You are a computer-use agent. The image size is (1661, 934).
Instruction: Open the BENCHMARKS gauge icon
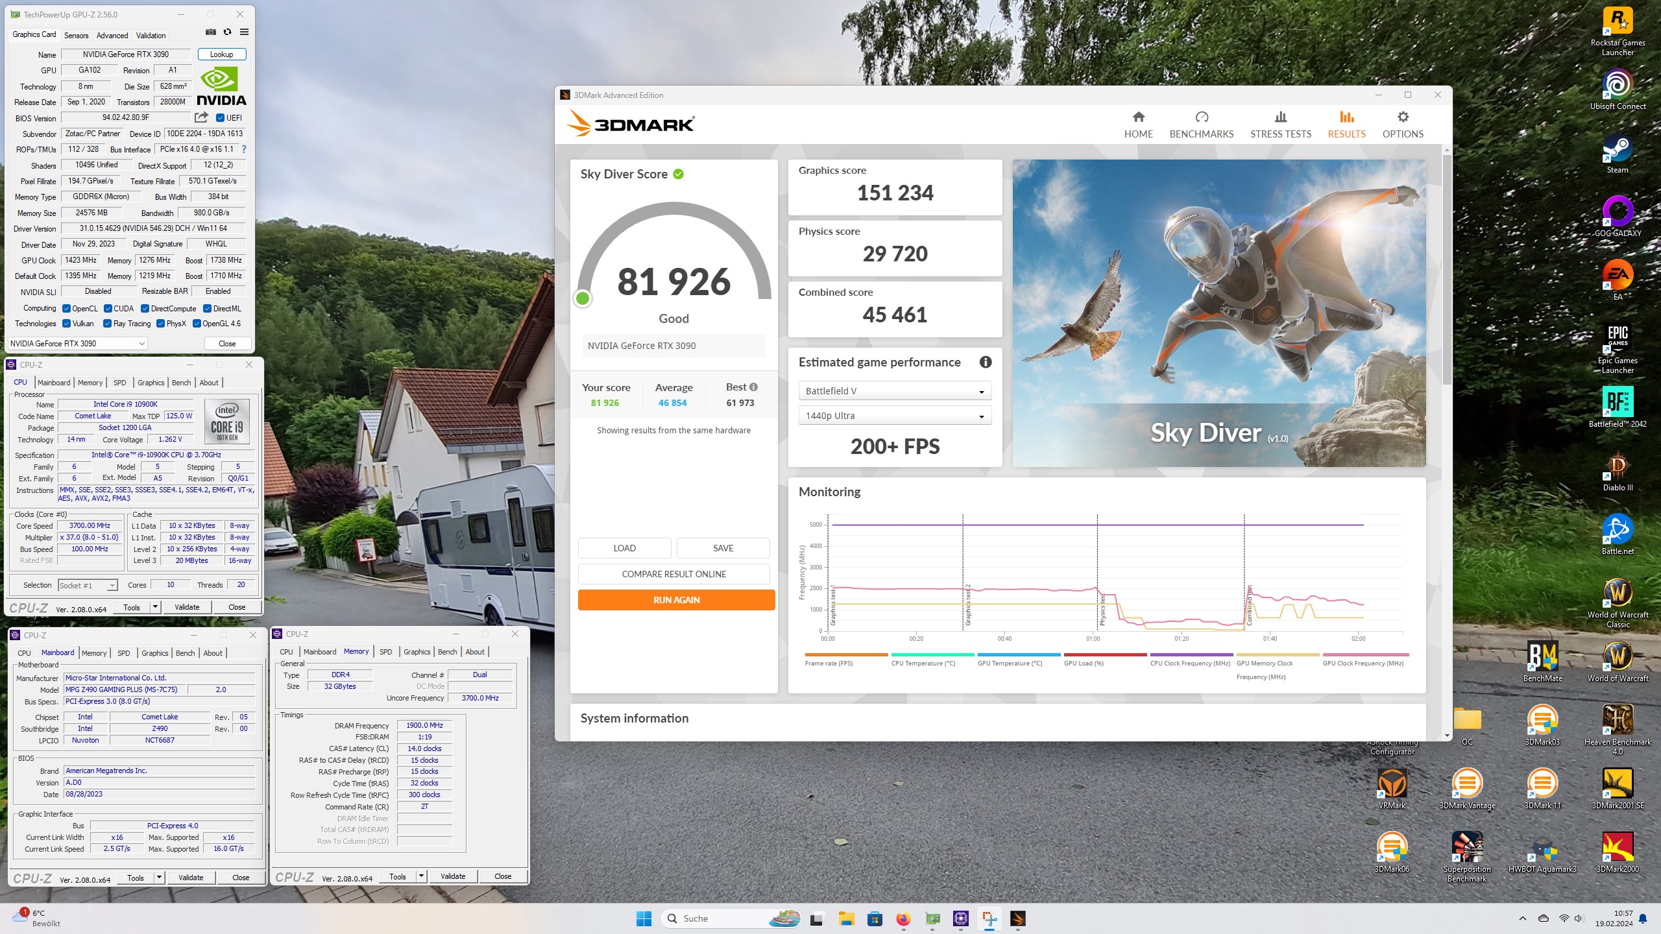[x=1202, y=117]
